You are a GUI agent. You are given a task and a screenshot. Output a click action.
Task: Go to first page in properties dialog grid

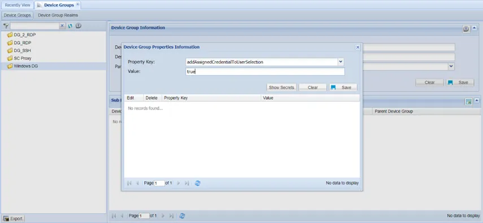pyautogui.click(x=129, y=183)
